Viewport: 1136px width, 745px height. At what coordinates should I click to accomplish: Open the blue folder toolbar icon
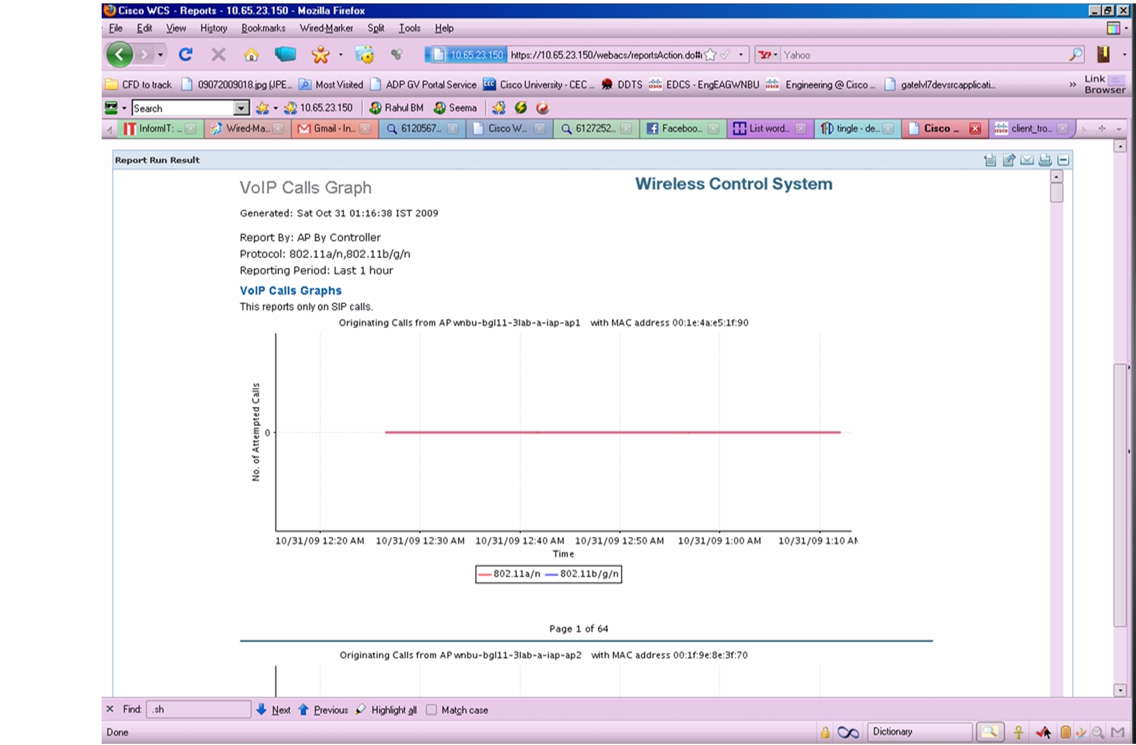coord(285,54)
